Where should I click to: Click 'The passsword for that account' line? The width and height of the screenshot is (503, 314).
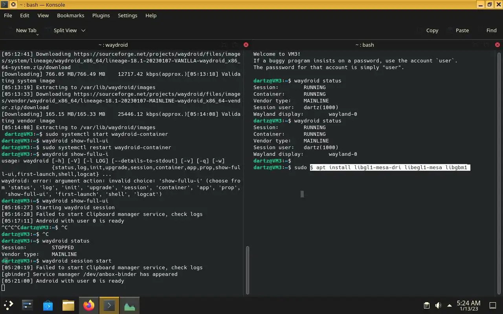pos(329,68)
